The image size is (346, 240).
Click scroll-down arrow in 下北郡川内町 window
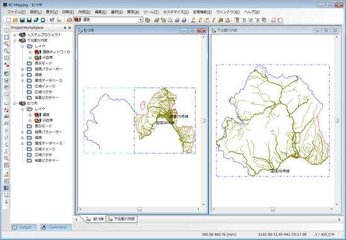point(337,205)
